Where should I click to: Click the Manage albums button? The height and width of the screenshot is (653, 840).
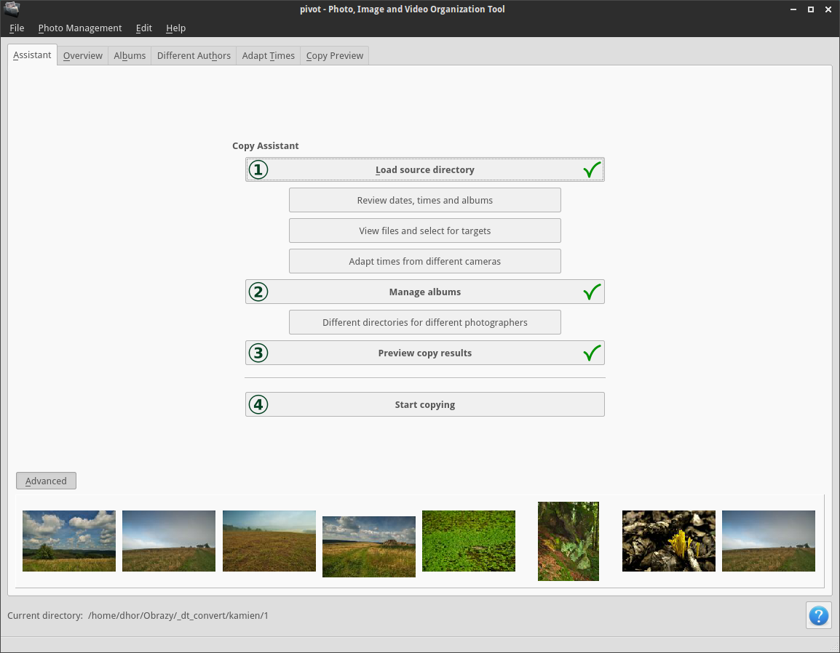coord(425,292)
